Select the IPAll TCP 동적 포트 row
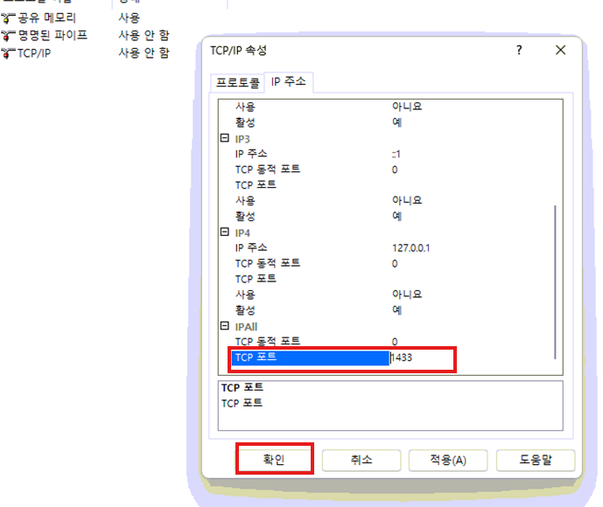 click(x=392, y=342)
